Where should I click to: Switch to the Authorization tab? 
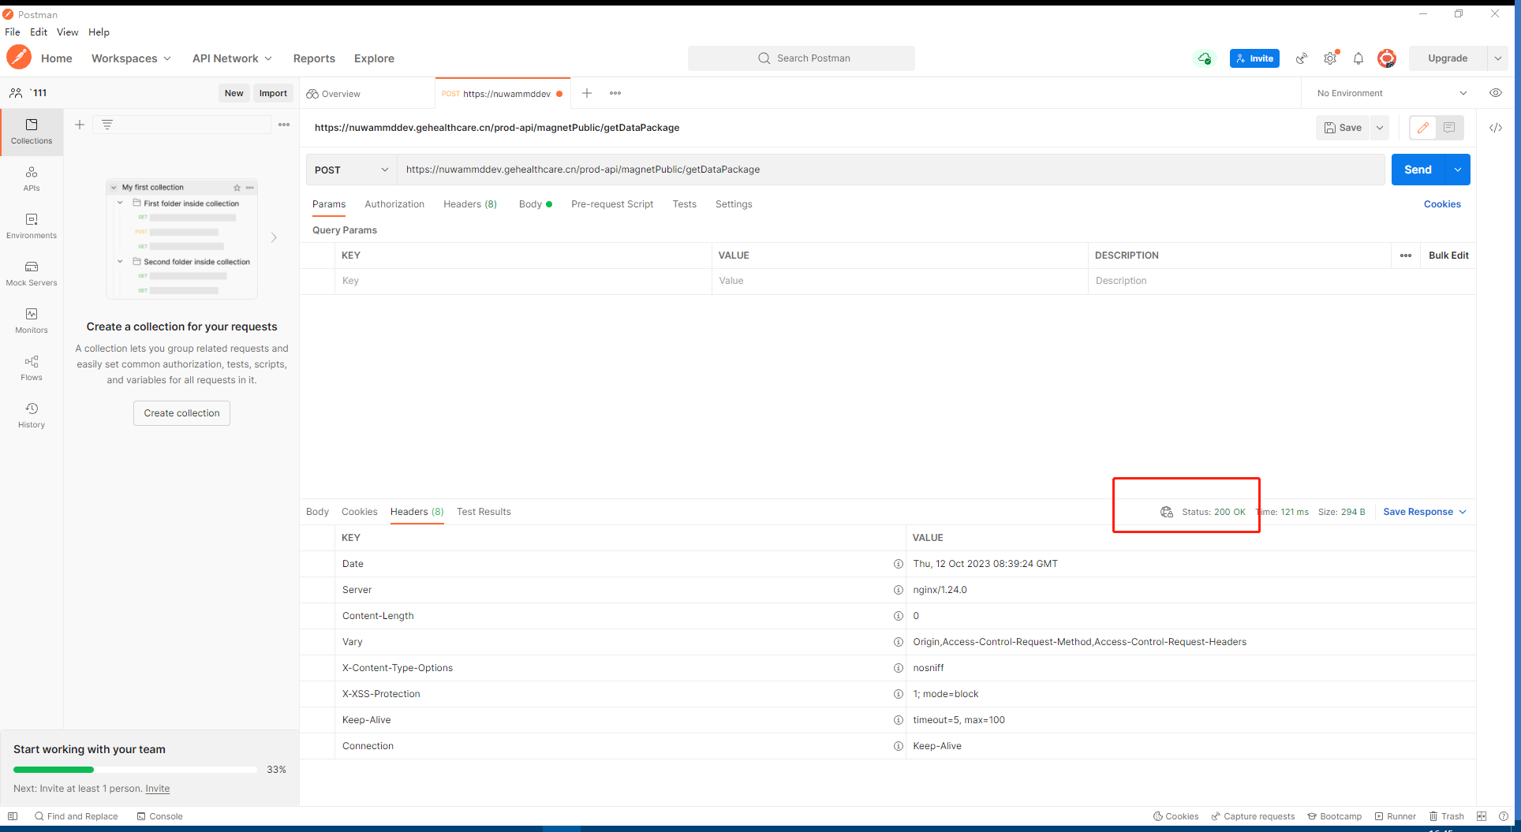(394, 204)
